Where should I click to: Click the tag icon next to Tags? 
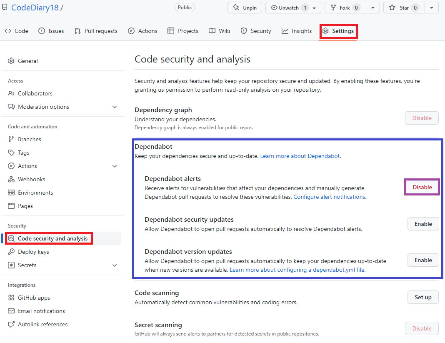(11, 153)
